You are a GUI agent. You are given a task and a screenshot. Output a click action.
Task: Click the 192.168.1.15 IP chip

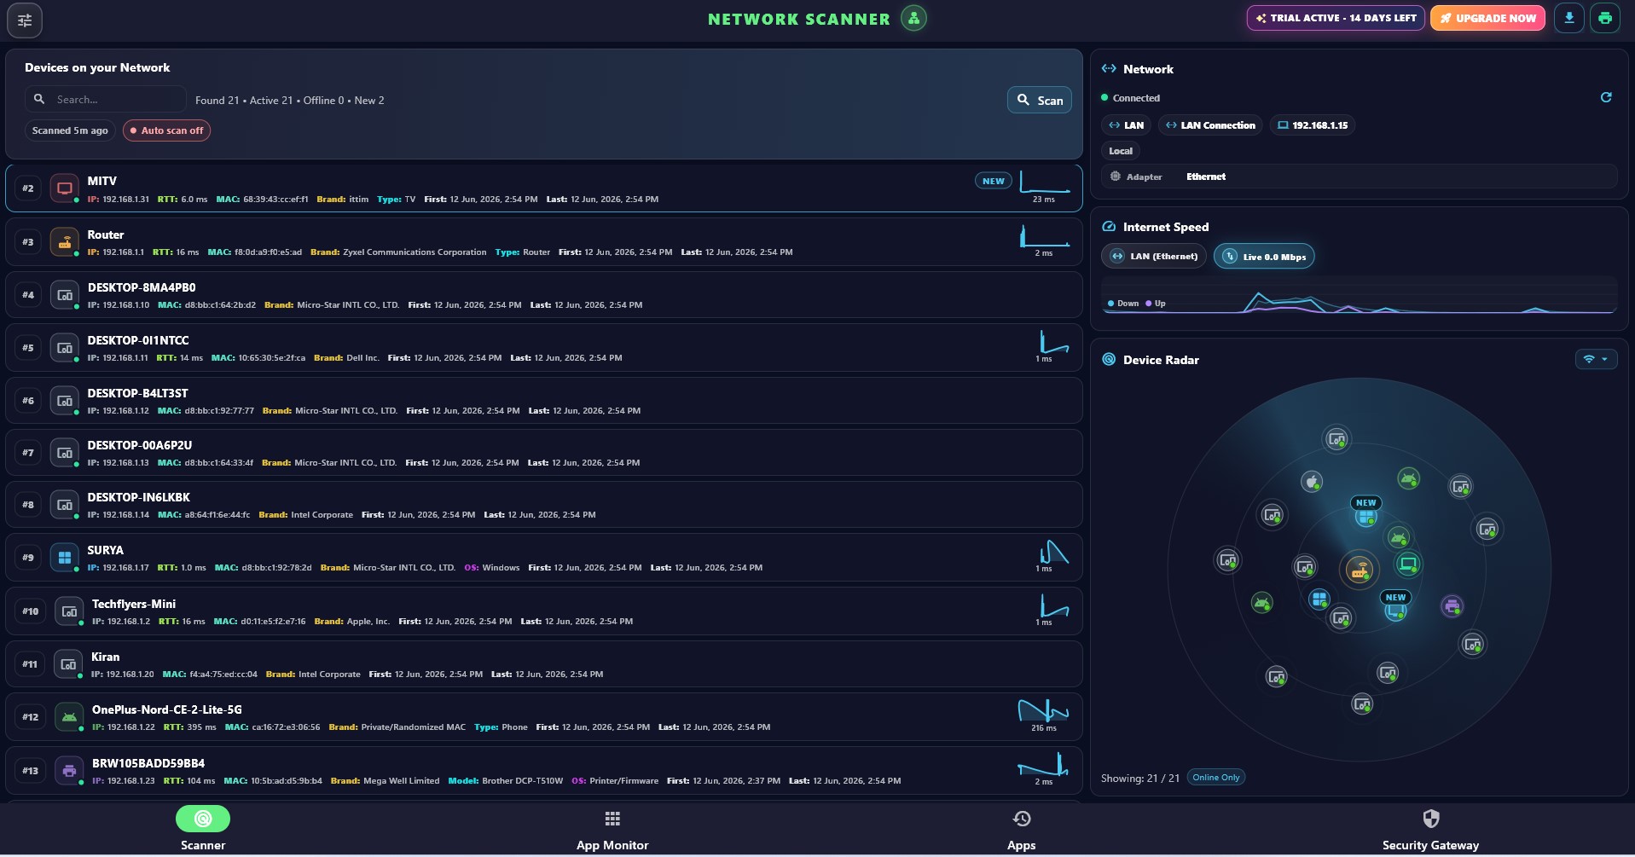(1312, 125)
